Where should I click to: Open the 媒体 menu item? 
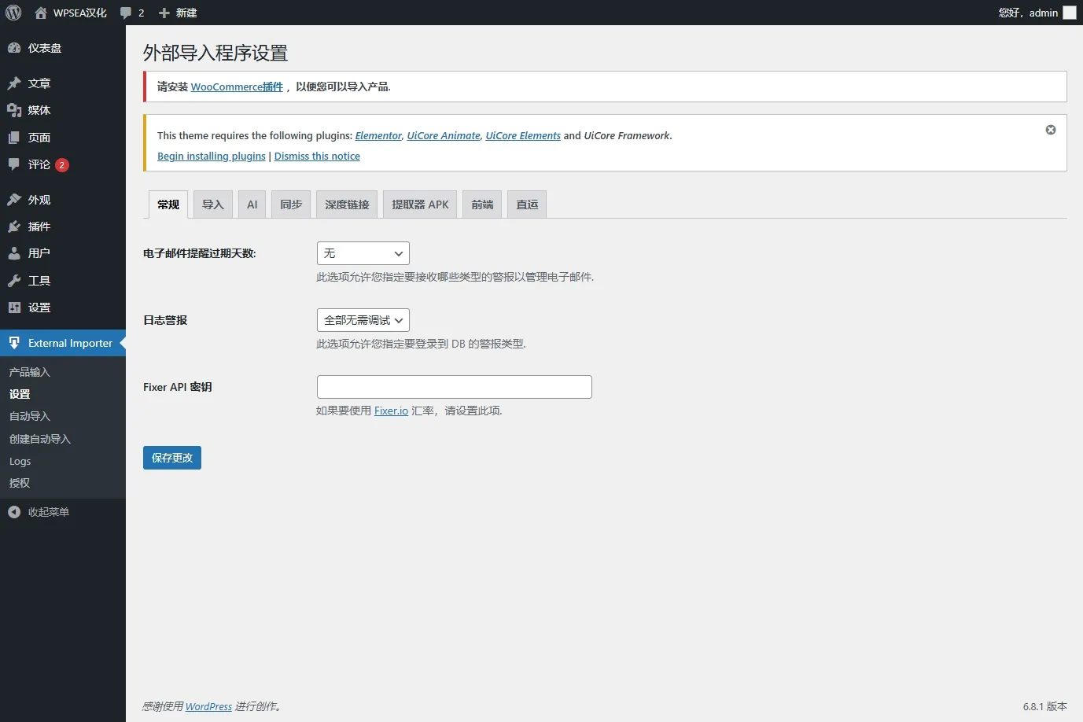pyautogui.click(x=63, y=110)
